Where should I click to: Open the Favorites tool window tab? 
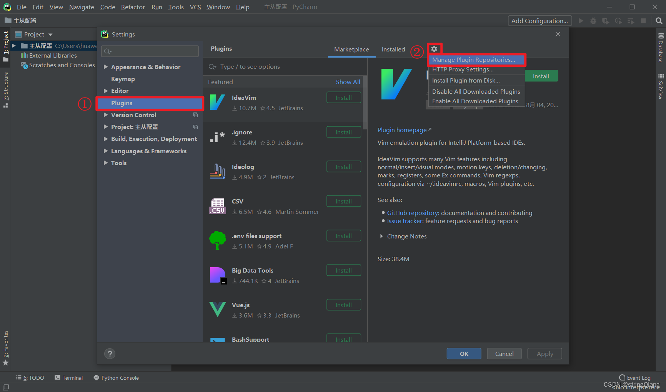(x=6, y=348)
